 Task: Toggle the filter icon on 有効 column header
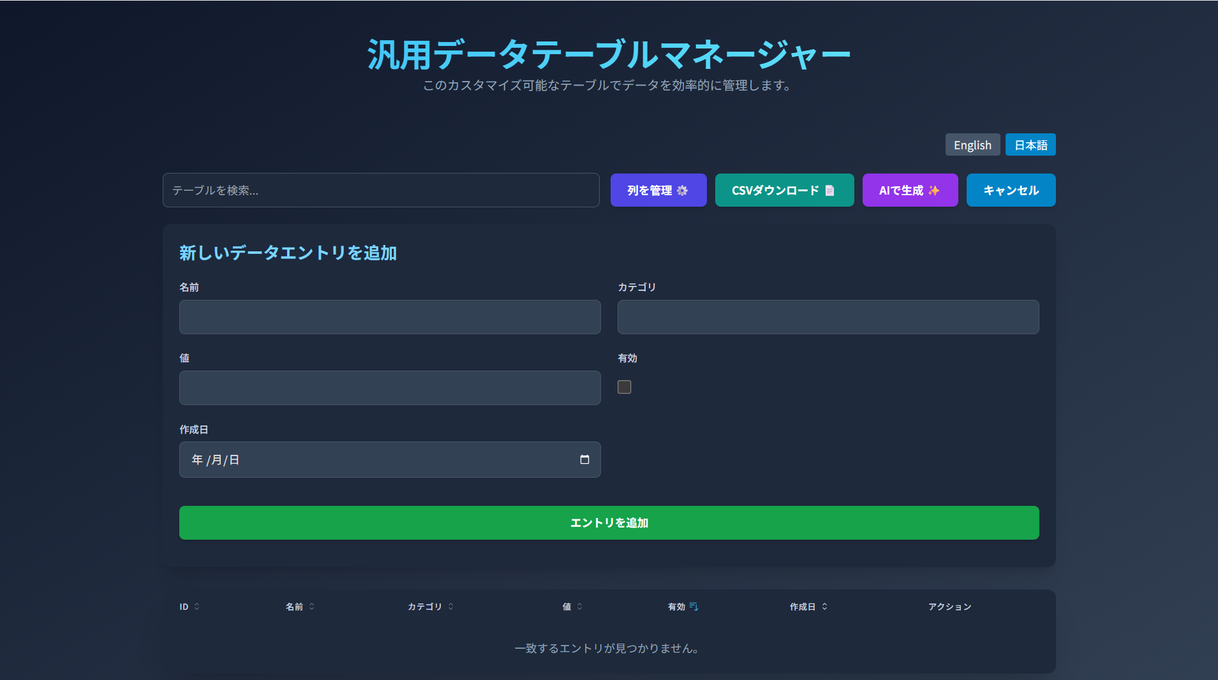tap(694, 607)
